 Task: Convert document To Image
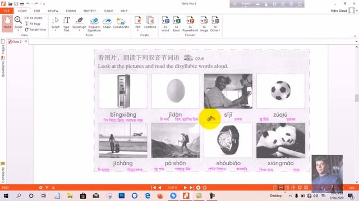pyautogui.click(x=204, y=24)
